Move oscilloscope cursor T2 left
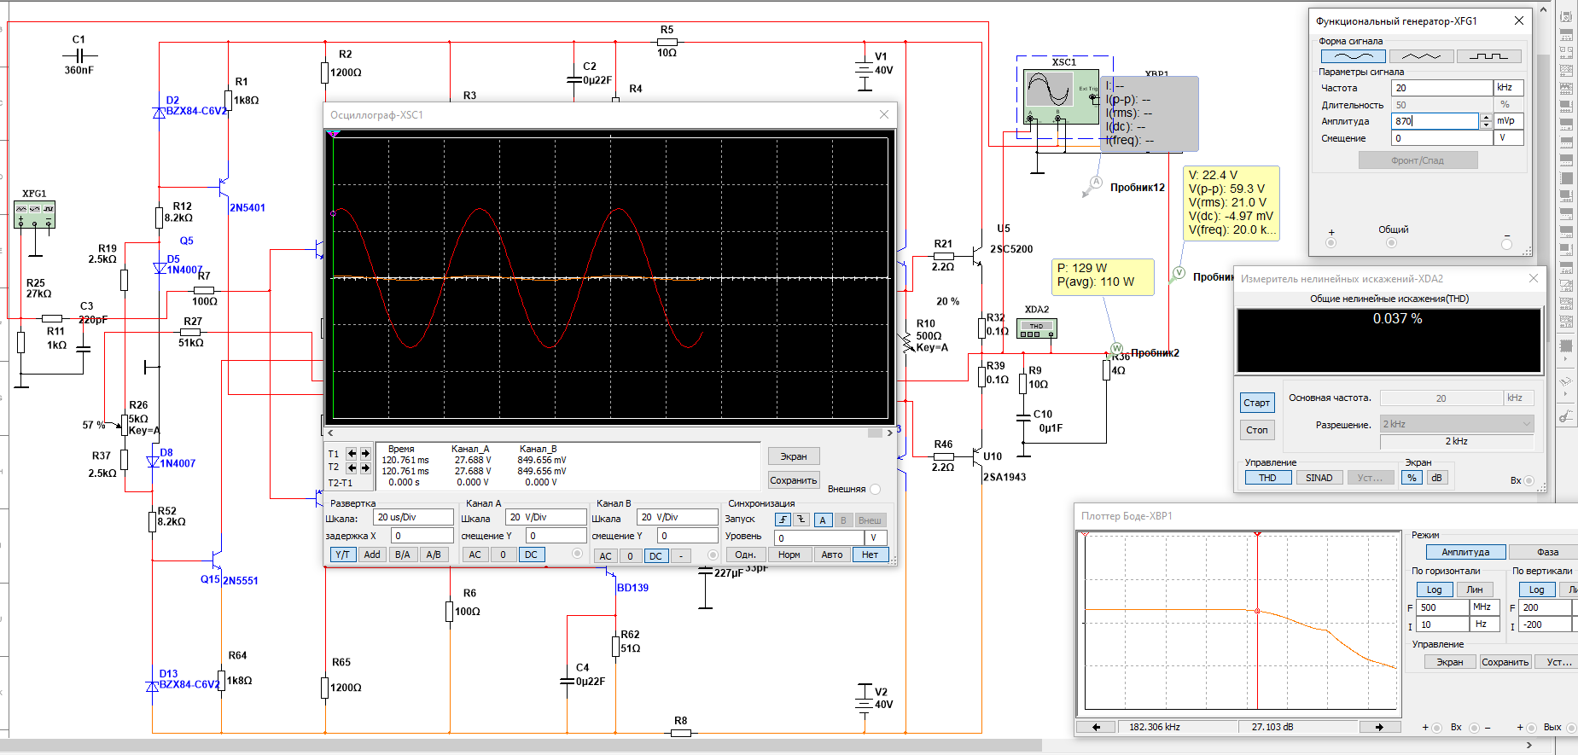This screenshot has height=755, width=1578. tap(351, 468)
